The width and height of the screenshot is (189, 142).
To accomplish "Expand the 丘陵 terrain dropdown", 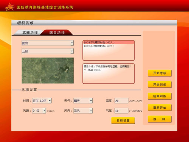I will pyautogui.click(x=48, y=51).
